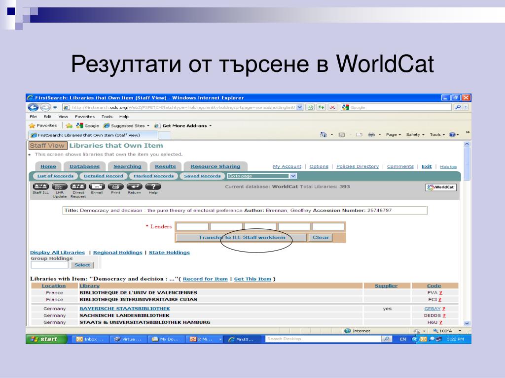The width and height of the screenshot is (505, 378).
Task: Click the Read Mail icon in command bar
Action: pos(359,135)
